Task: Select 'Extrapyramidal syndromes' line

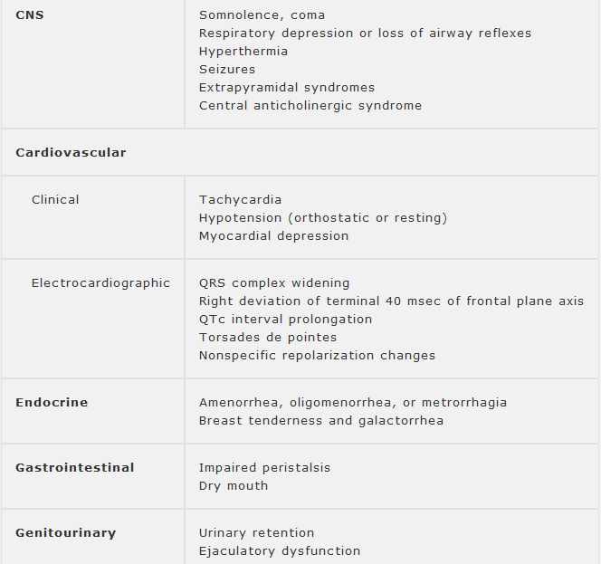Action: [287, 88]
